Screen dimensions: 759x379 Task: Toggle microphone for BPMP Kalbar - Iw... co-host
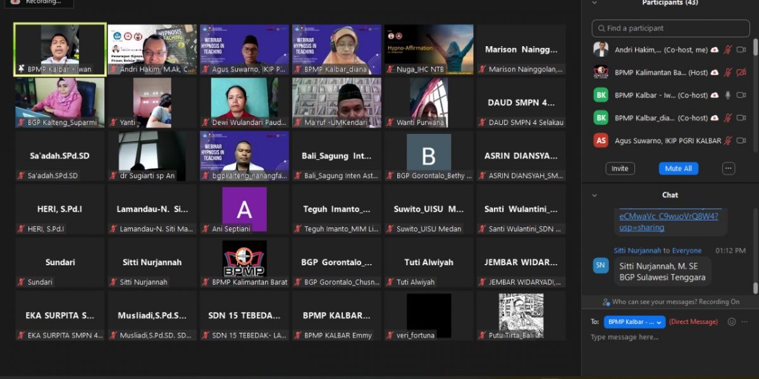[x=727, y=95]
